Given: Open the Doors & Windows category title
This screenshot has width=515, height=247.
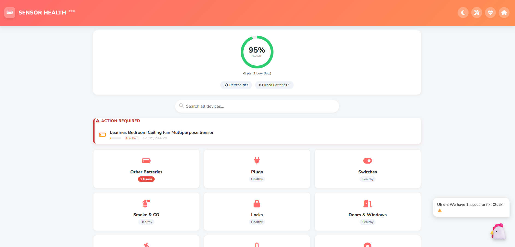Looking at the screenshot, I should click(x=368, y=215).
